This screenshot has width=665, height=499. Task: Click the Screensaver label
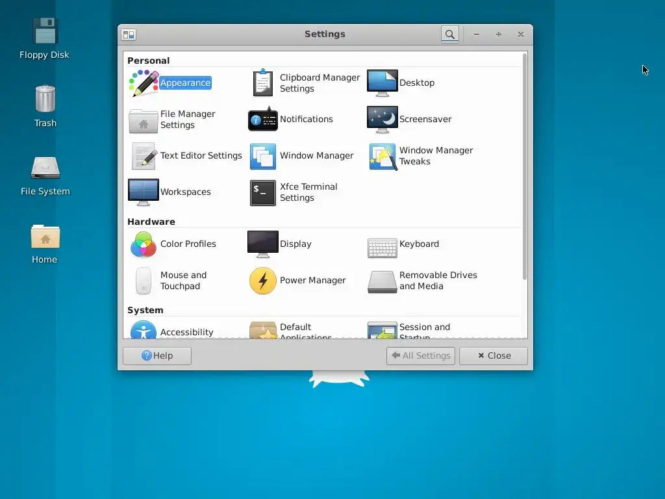pos(425,120)
